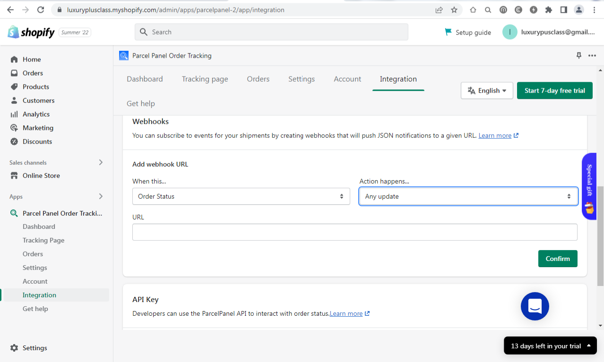Expand the Apps section chevron
This screenshot has width=604, height=362.
pos(101,196)
